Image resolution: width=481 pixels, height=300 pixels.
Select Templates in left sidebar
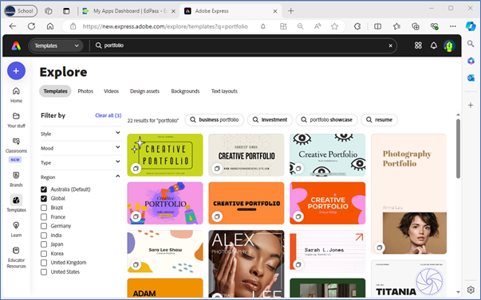coord(16,205)
